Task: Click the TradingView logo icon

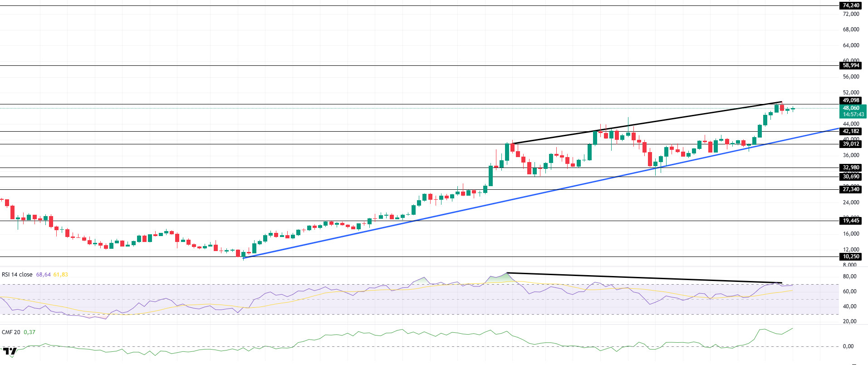Action: [10, 351]
